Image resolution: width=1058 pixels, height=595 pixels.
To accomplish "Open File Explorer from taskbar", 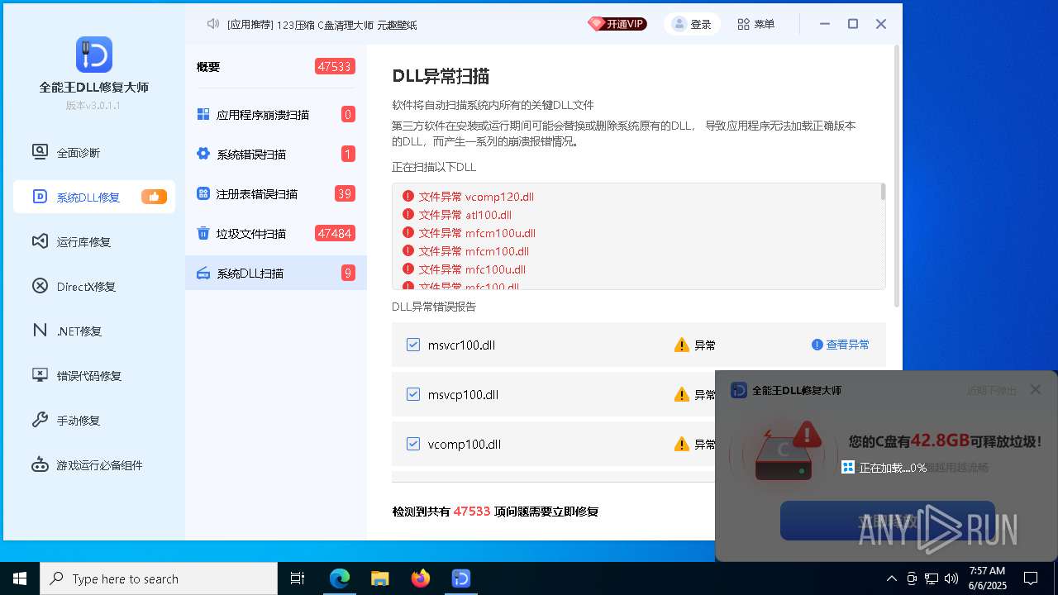I will (380, 578).
